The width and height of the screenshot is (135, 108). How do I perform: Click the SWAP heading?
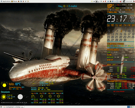pyautogui.click(x=110, y=60)
